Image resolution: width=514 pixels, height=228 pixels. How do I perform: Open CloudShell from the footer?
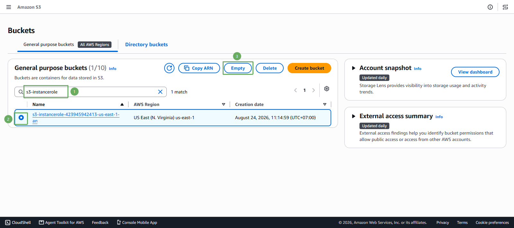click(x=18, y=223)
